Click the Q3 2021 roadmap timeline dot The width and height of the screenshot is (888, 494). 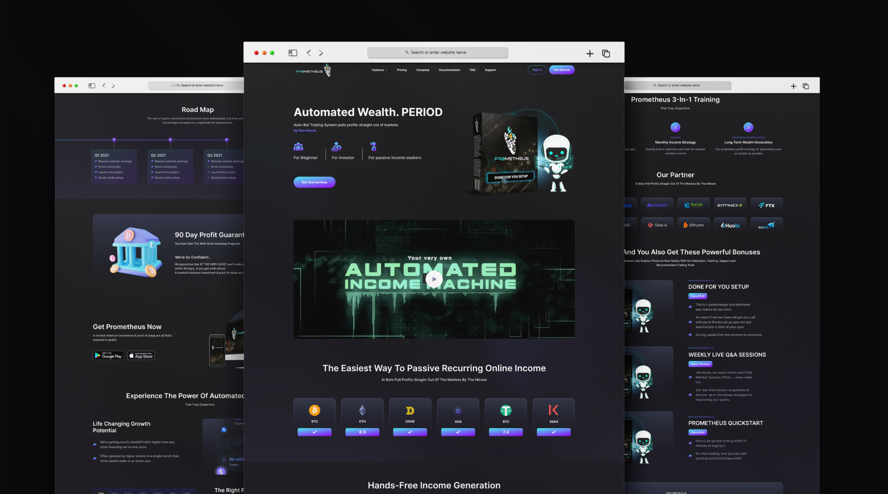tap(227, 140)
